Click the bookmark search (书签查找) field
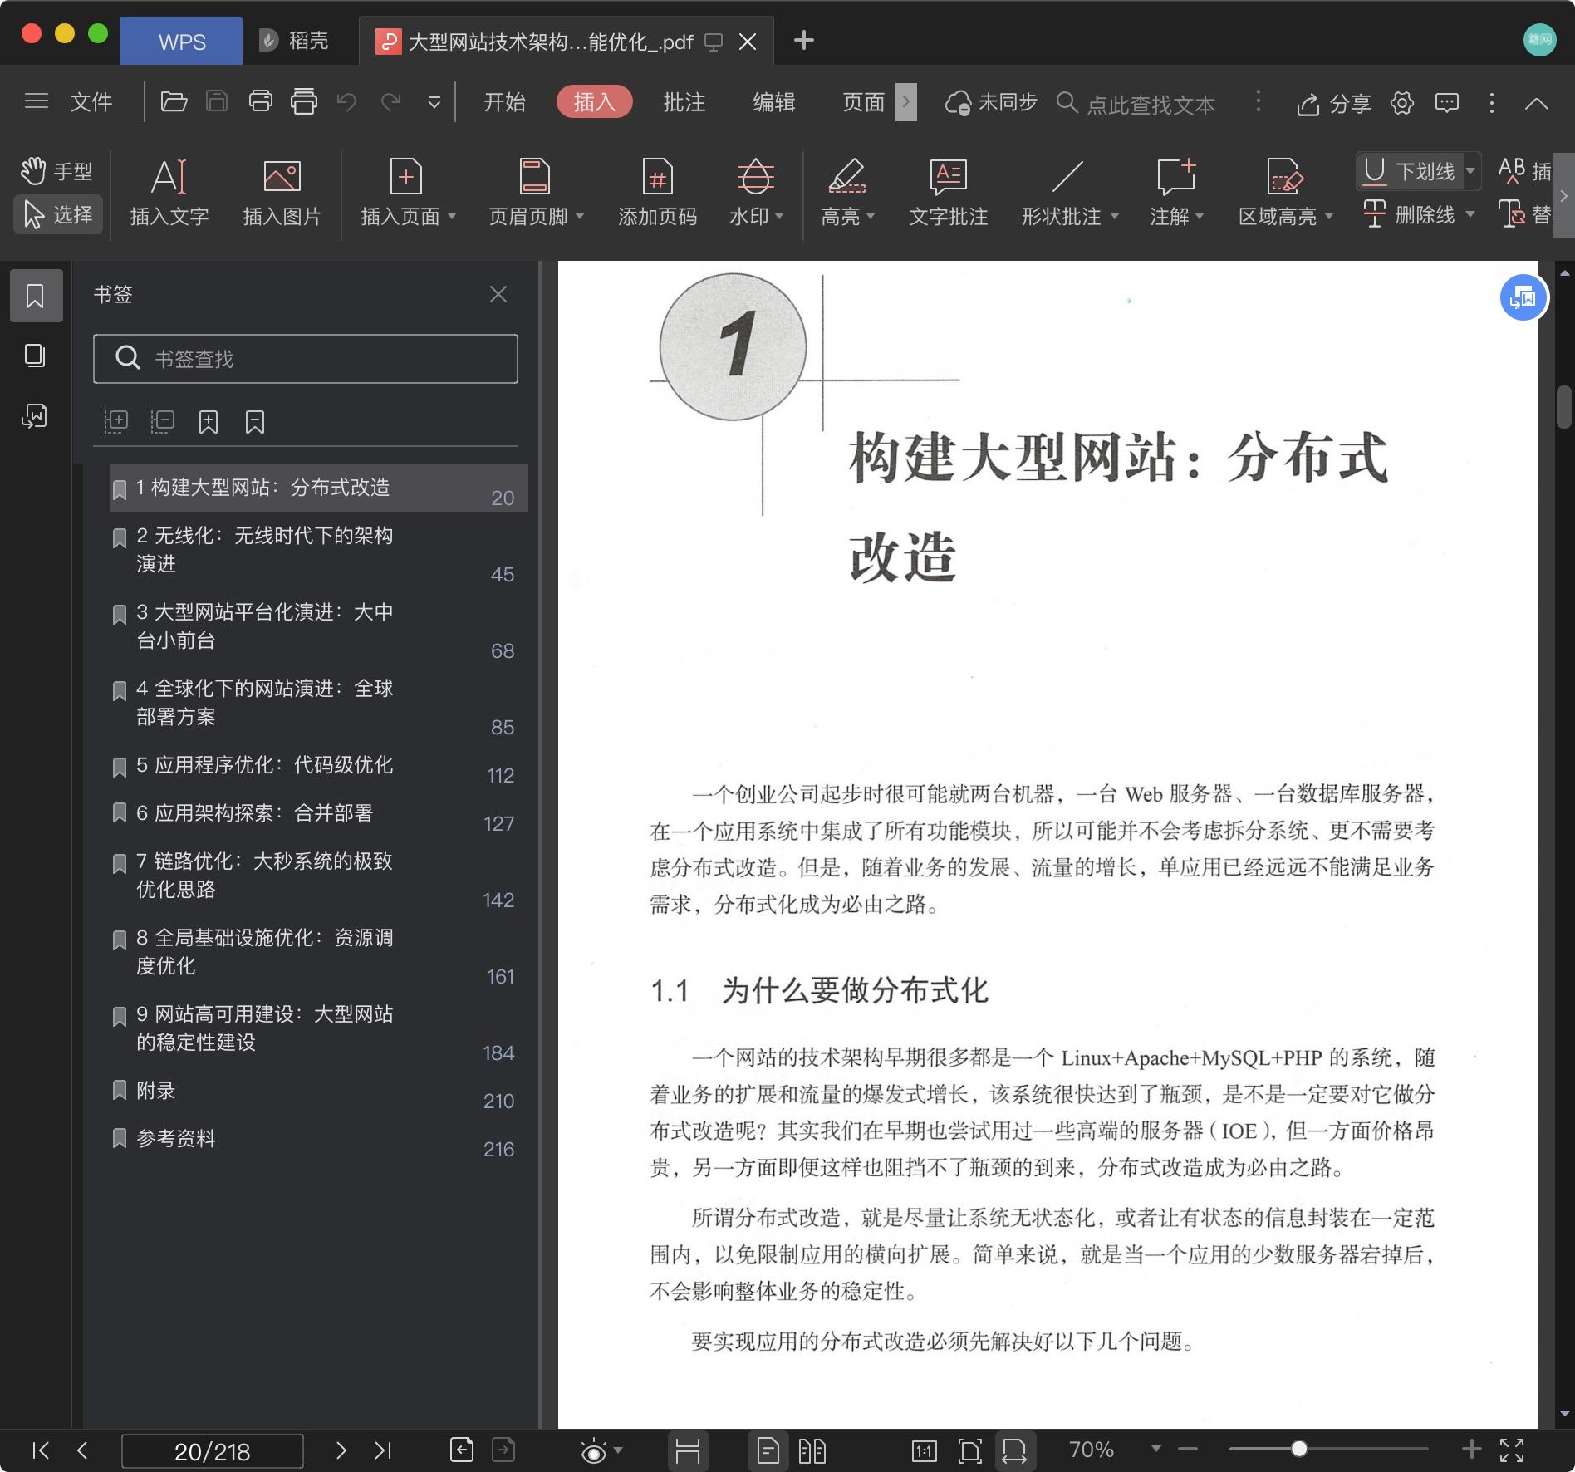1575x1472 pixels. click(306, 359)
